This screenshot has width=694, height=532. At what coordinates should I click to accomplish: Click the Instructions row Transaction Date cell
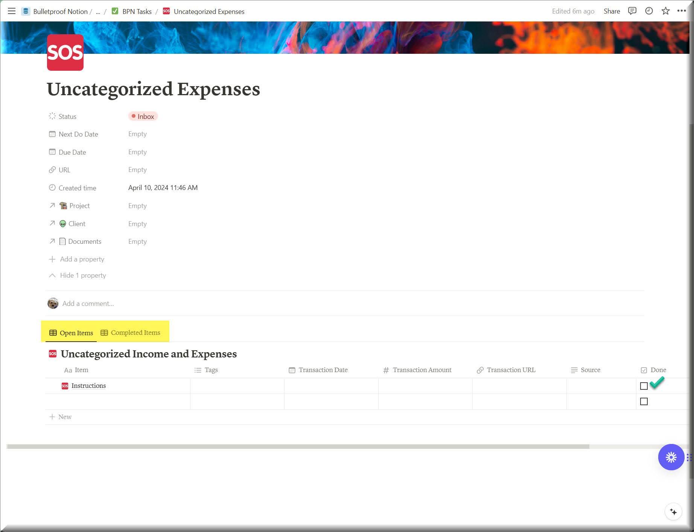click(x=331, y=386)
